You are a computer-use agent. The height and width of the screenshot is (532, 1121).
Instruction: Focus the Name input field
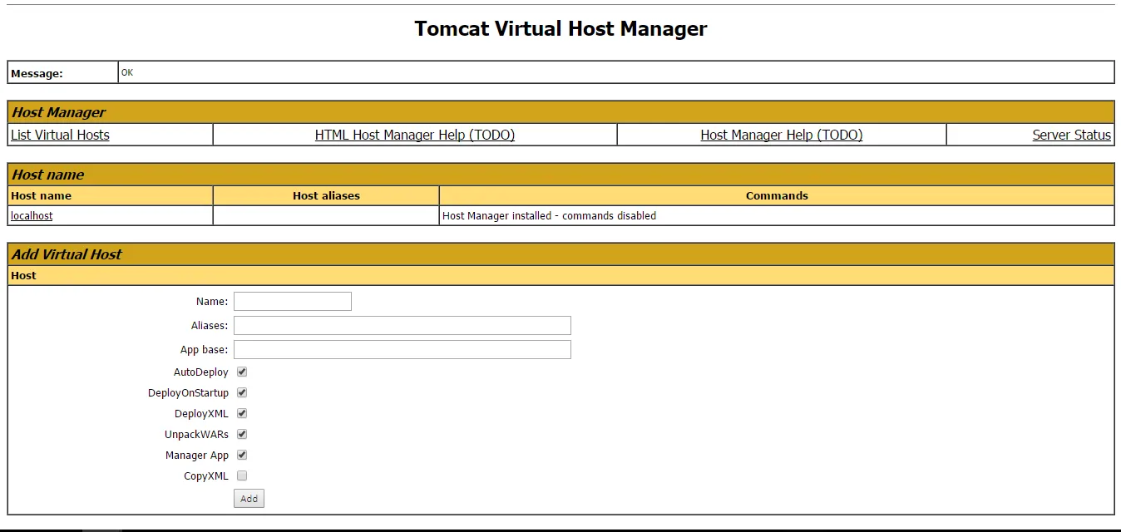click(x=293, y=301)
